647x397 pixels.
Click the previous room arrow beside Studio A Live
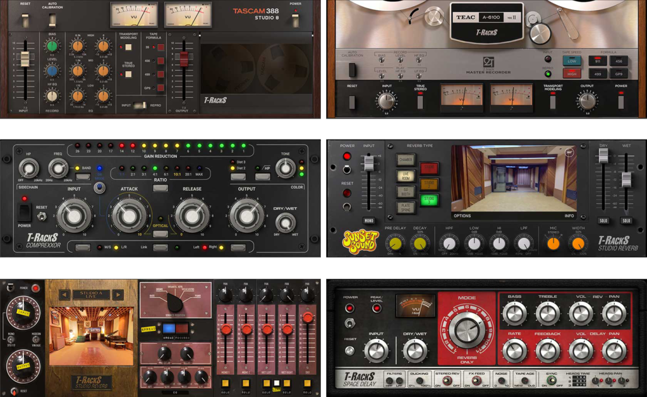point(65,295)
